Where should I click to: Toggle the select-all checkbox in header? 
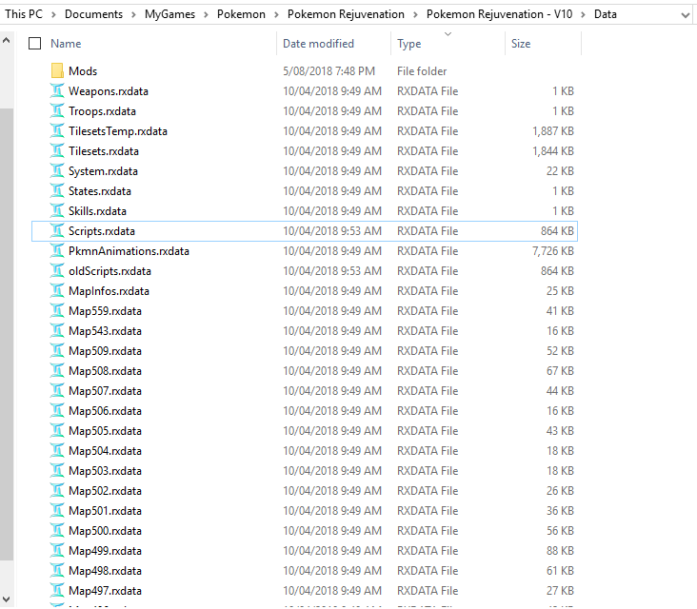tap(35, 44)
